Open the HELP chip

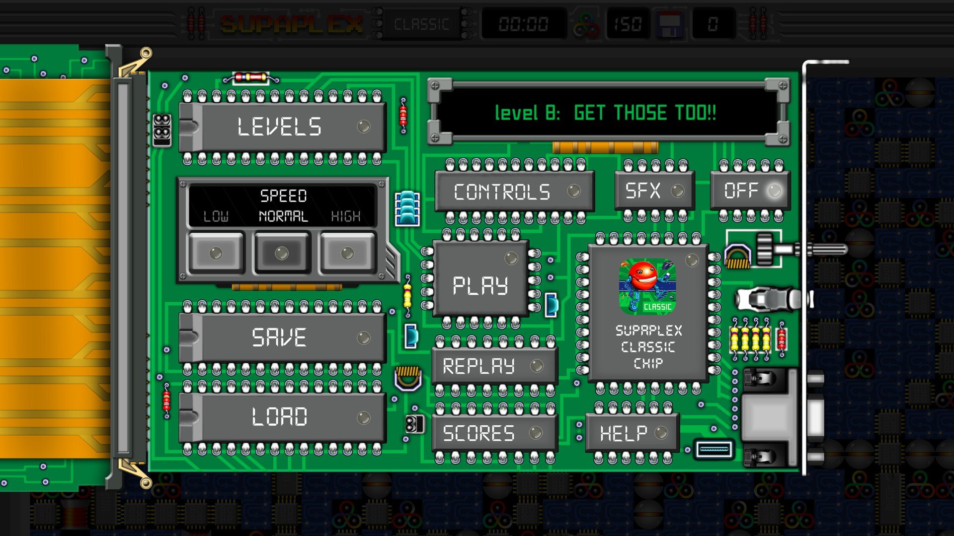(x=632, y=433)
